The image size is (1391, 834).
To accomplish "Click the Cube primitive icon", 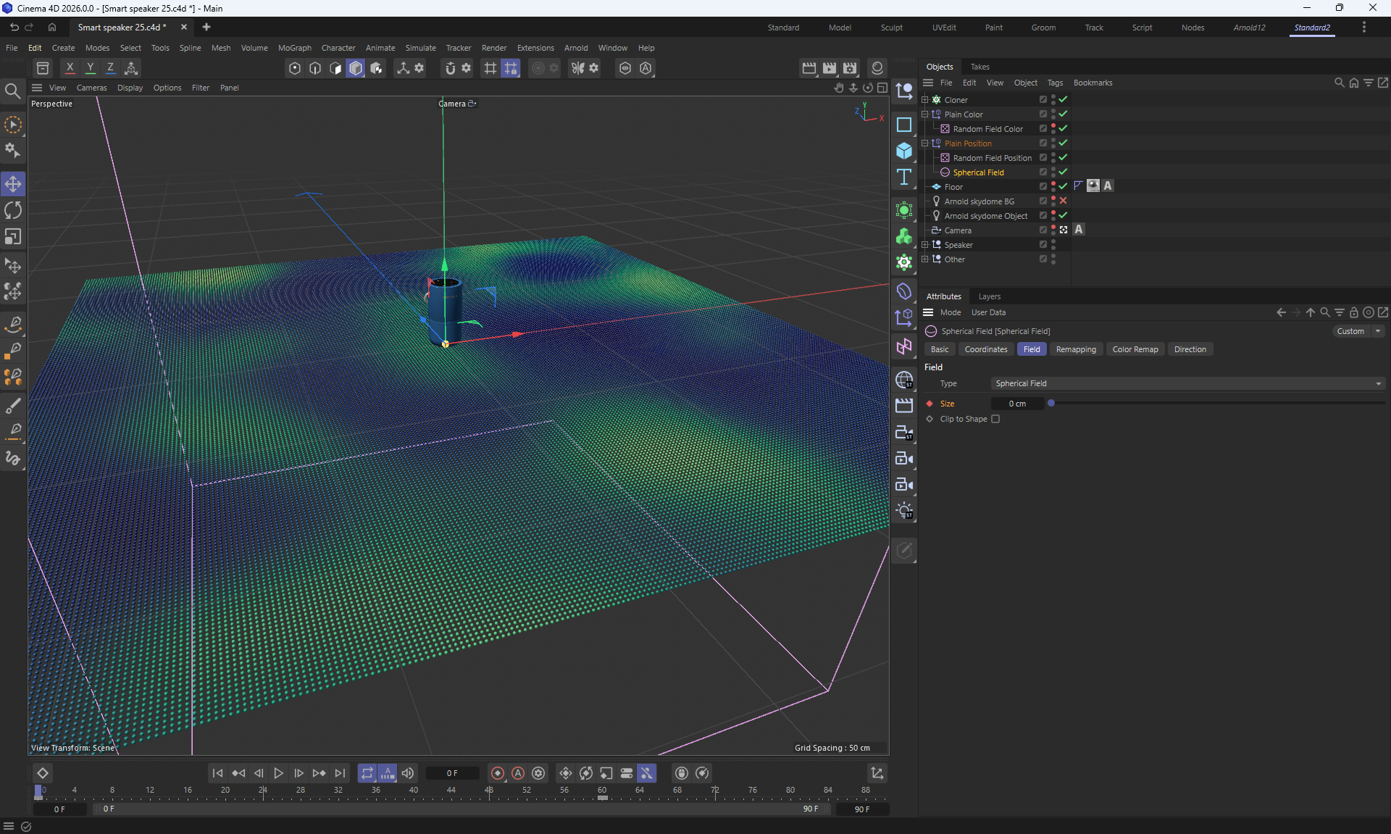I will click(904, 151).
